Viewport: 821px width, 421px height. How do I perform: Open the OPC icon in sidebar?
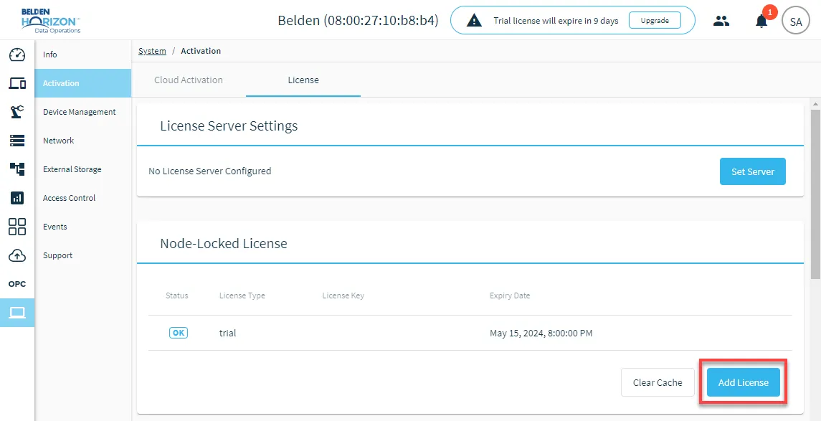point(17,284)
